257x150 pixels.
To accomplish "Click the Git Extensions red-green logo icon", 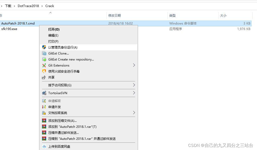I will click(44, 65).
